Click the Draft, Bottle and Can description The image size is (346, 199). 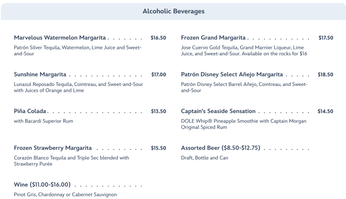(x=205, y=158)
